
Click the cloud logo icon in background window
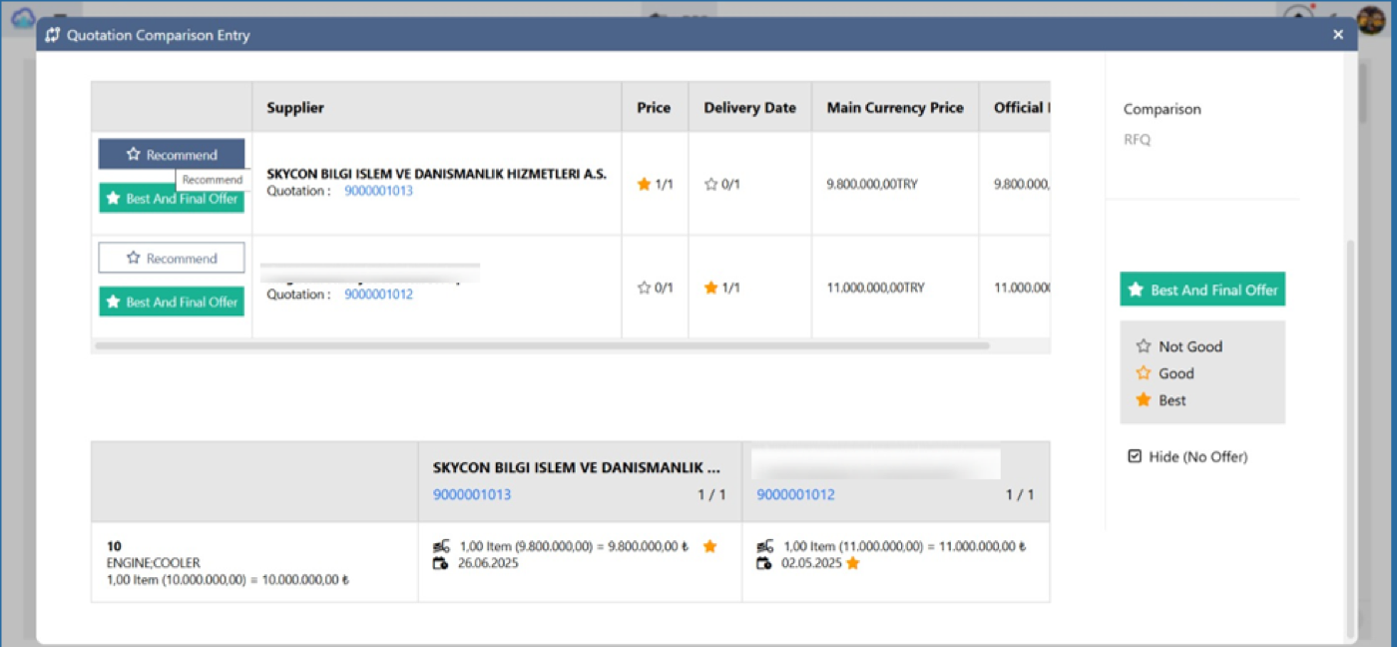pos(22,19)
